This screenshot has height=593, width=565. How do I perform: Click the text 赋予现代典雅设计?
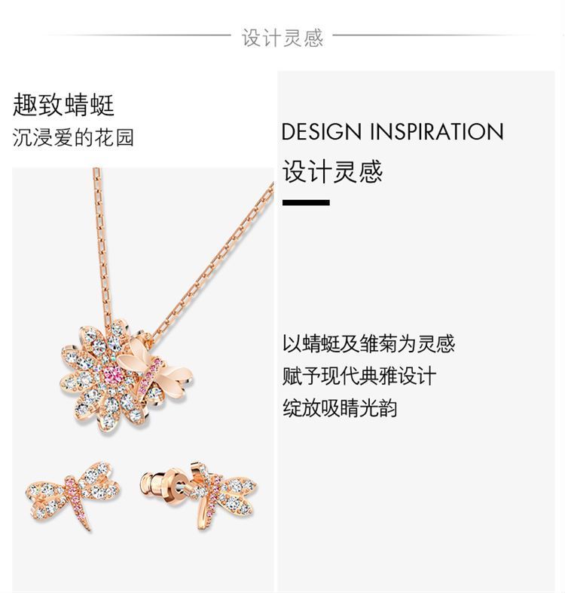[359, 376]
